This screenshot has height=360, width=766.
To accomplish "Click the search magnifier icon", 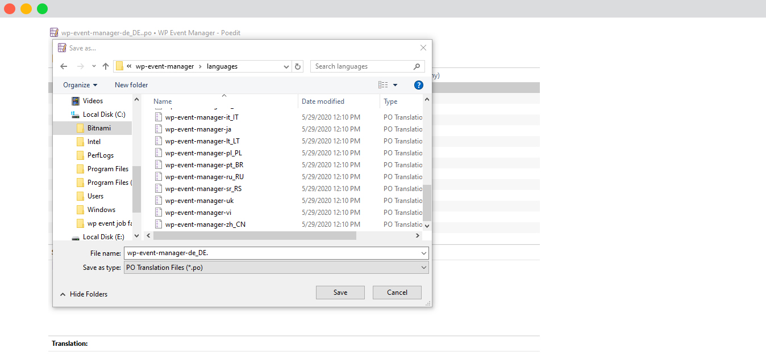I will (x=417, y=66).
